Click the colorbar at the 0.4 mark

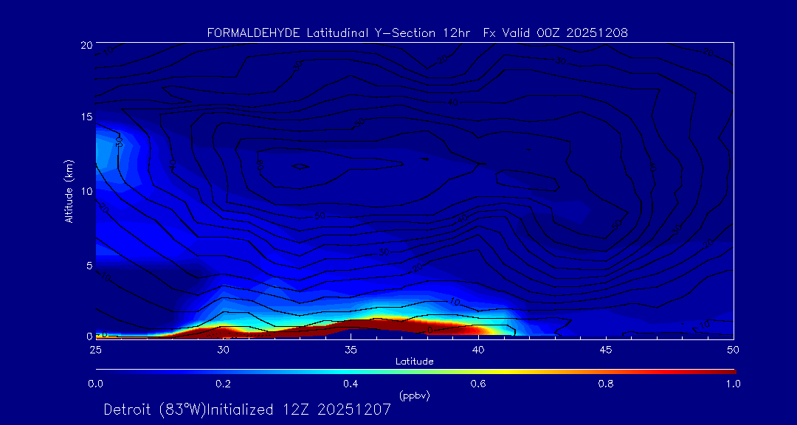pos(351,370)
